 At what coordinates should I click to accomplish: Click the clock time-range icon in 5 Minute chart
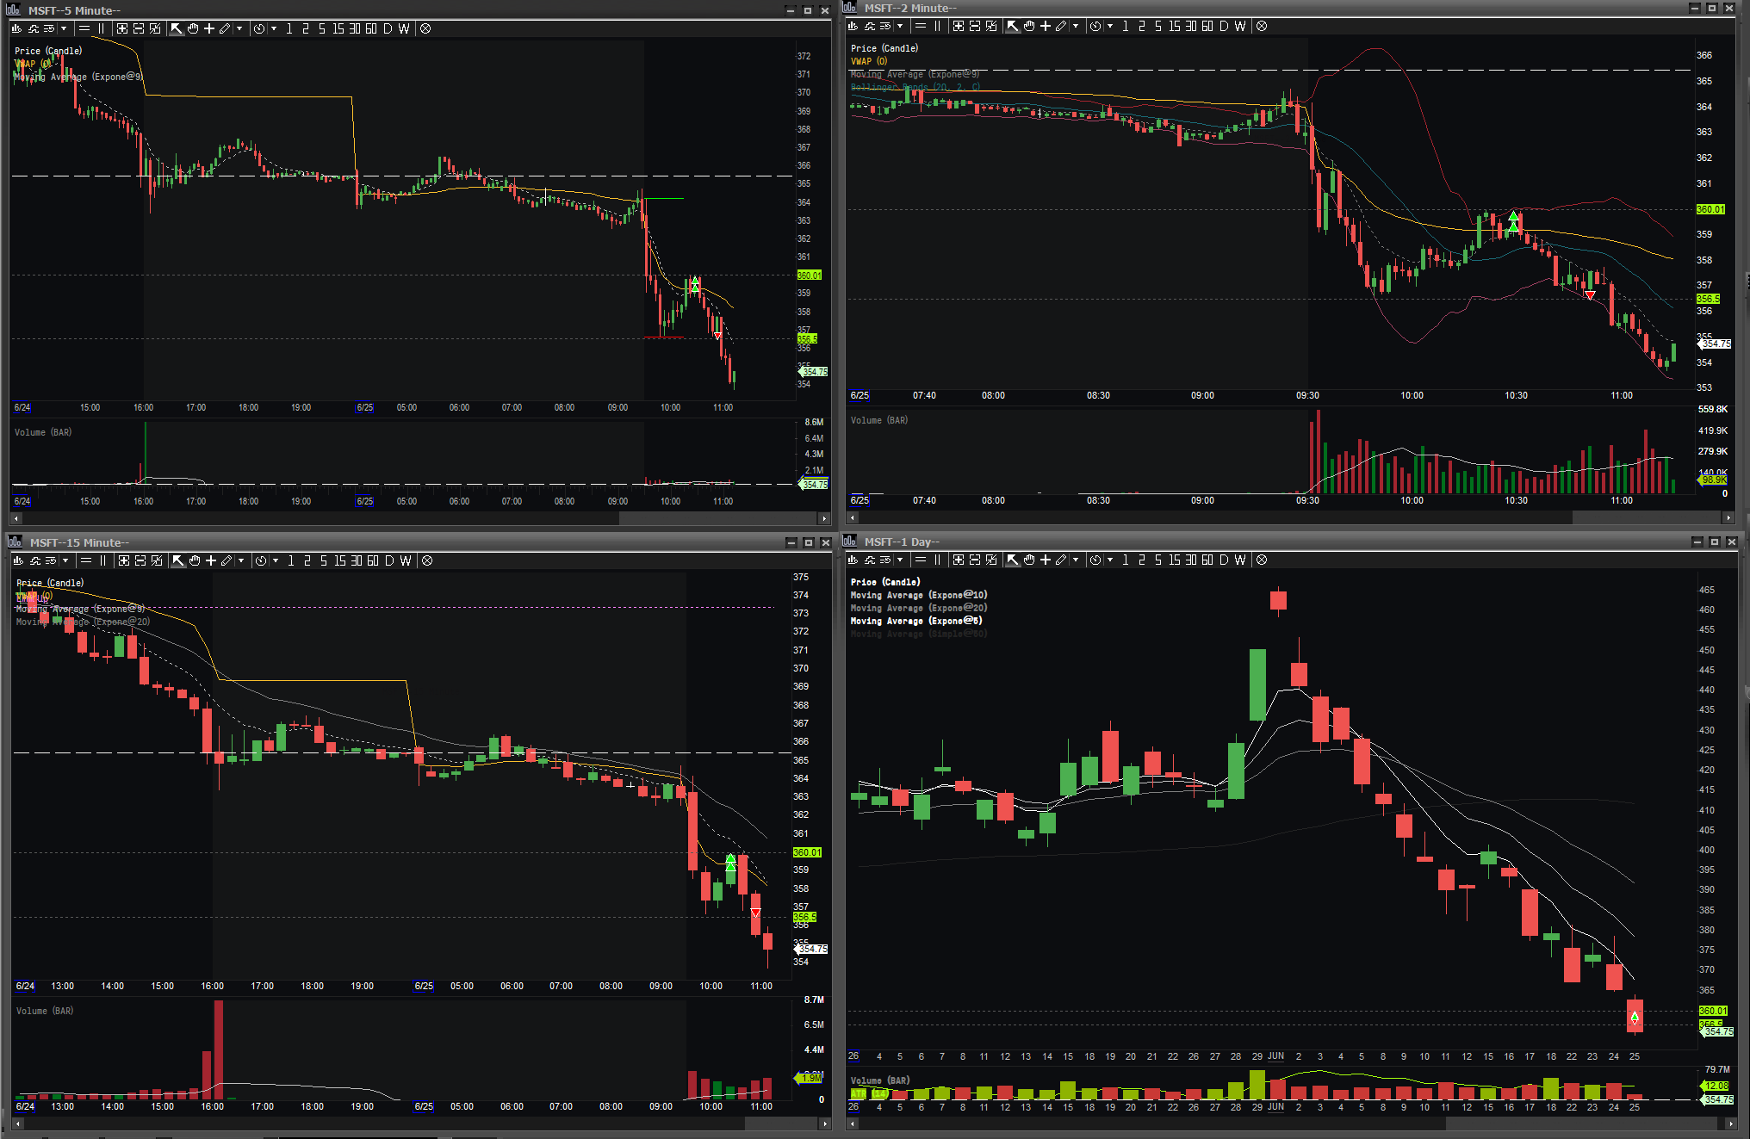[x=259, y=28]
